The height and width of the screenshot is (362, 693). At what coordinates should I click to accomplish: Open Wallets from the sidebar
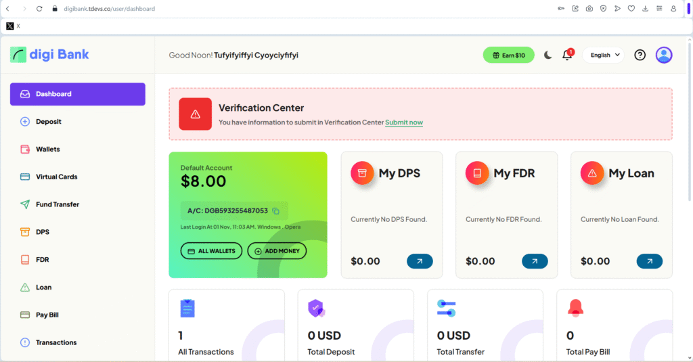coord(47,150)
